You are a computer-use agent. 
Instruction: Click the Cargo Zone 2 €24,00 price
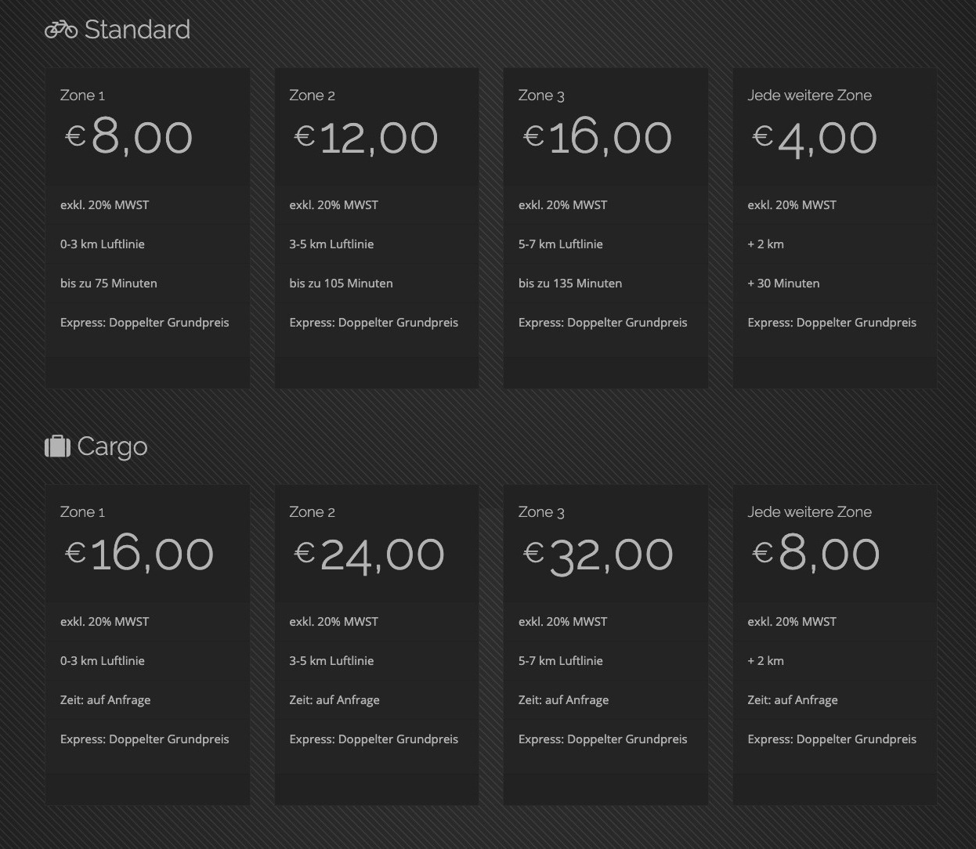tap(369, 555)
